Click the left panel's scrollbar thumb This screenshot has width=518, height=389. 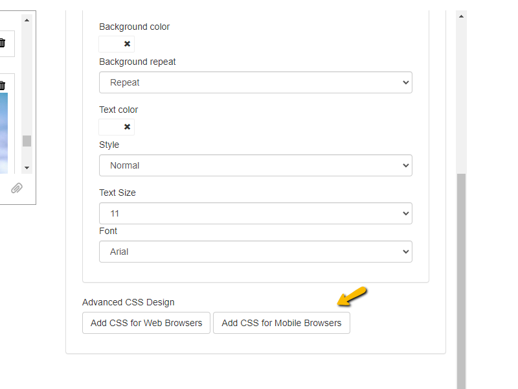click(x=27, y=141)
